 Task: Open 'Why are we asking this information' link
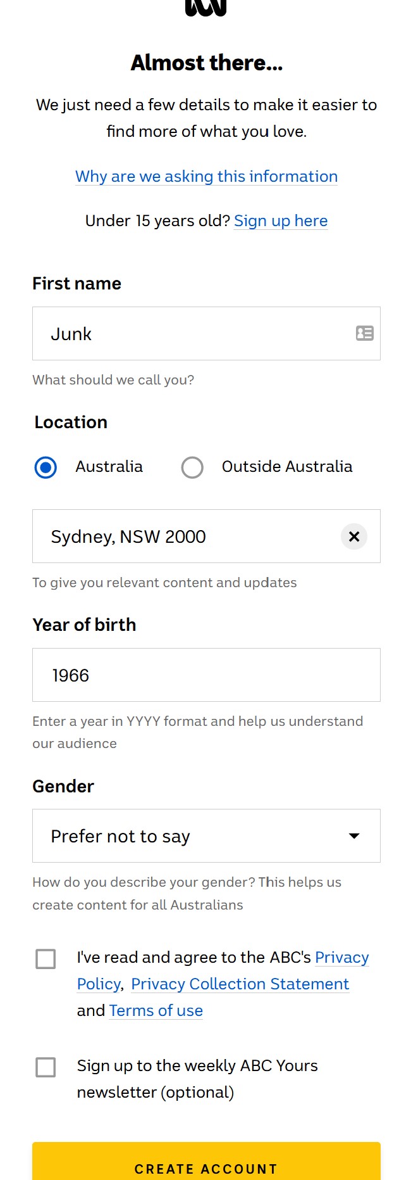206,177
